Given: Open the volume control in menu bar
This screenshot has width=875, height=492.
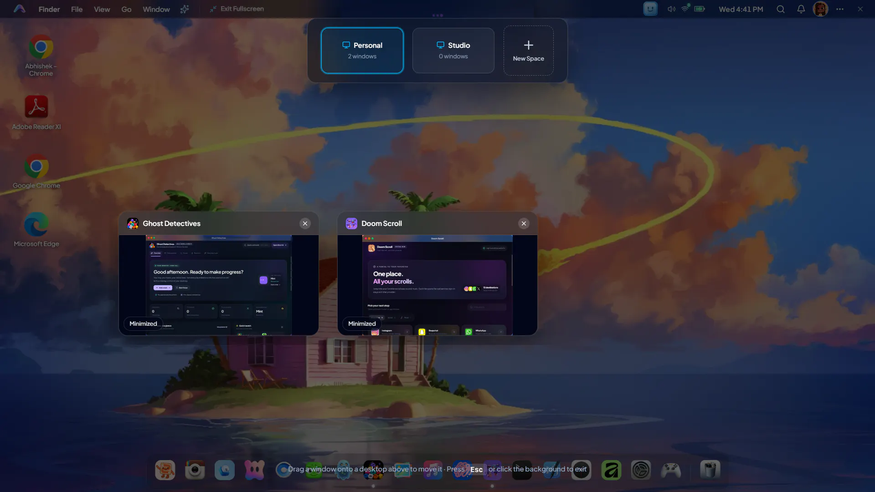Looking at the screenshot, I should [x=671, y=9].
